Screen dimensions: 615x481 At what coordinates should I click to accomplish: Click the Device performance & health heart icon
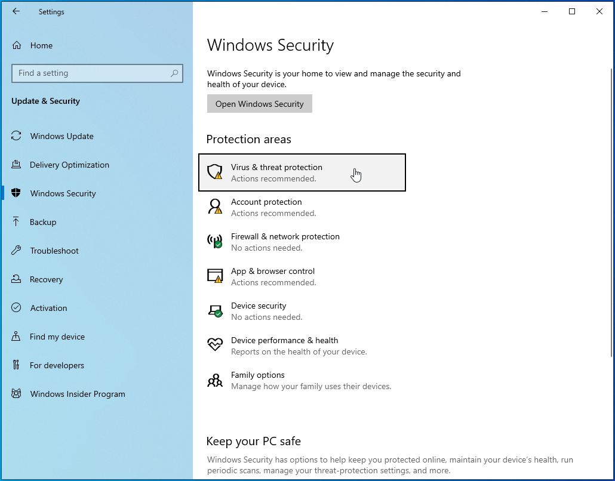tap(214, 346)
